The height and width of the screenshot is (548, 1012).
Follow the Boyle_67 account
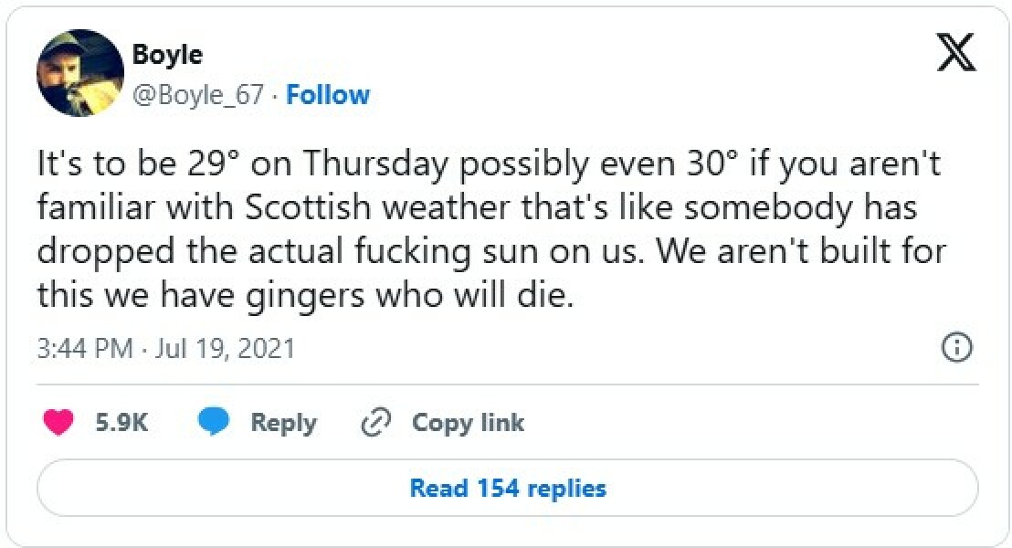328,95
